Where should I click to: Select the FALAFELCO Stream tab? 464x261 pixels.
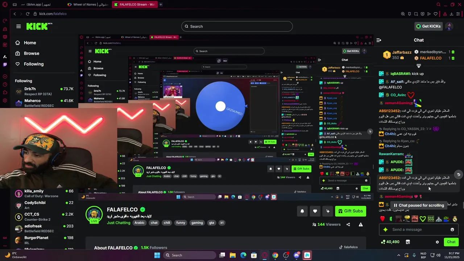pos(134,4)
